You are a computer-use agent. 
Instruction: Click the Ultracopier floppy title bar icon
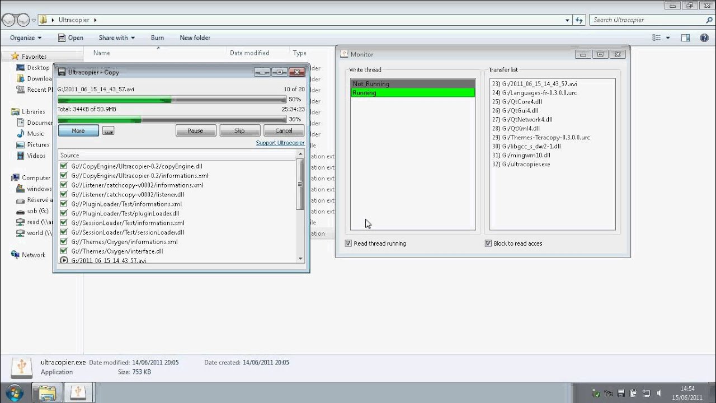pyautogui.click(x=62, y=72)
